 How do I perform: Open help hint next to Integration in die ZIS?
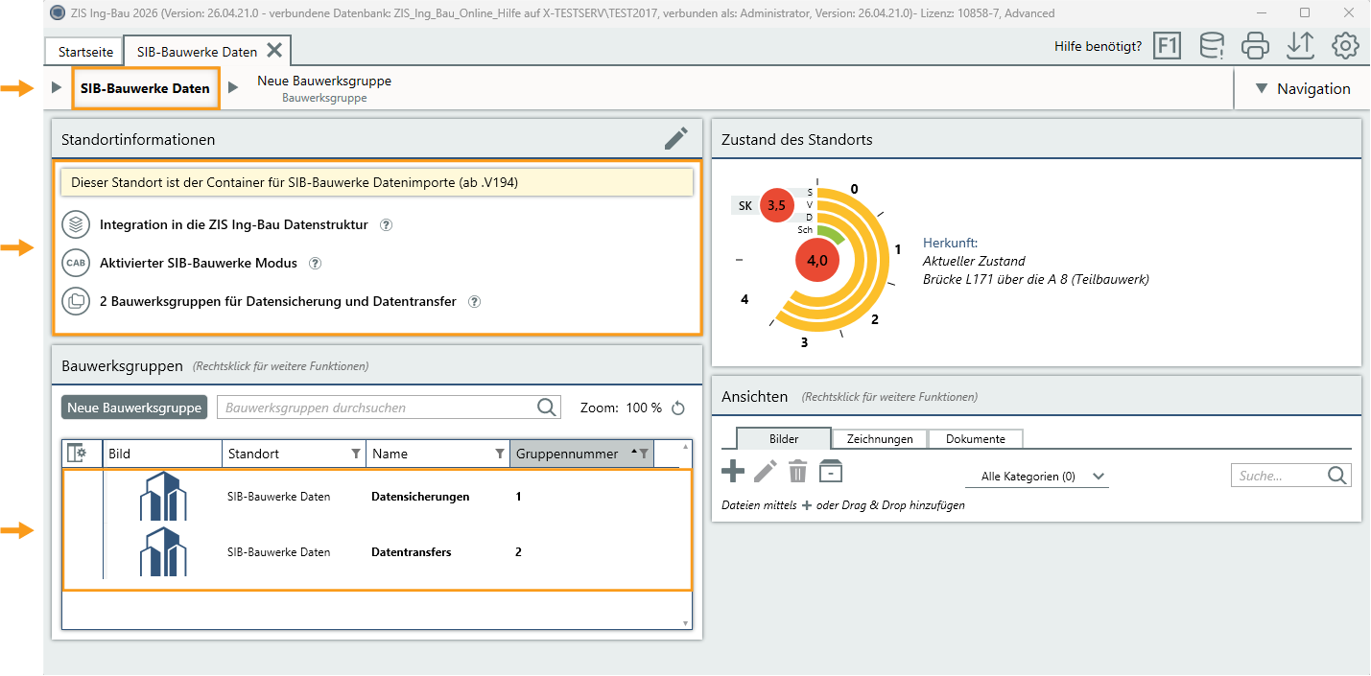click(387, 225)
